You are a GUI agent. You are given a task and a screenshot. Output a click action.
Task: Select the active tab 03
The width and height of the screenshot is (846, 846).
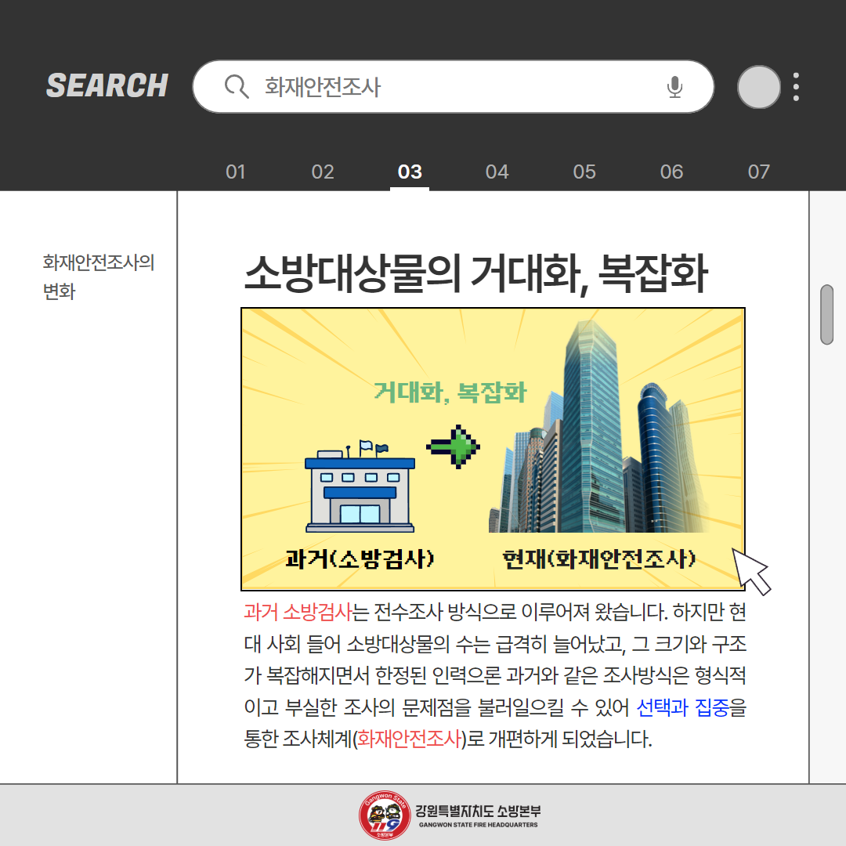(x=410, y=172)
